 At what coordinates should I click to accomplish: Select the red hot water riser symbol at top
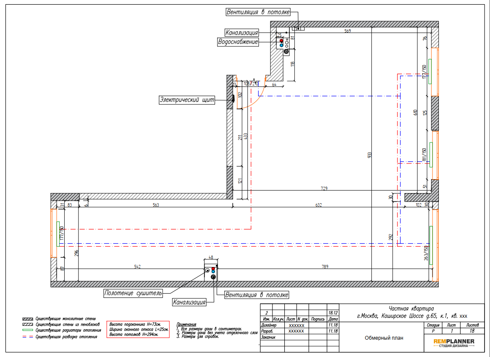281,41
